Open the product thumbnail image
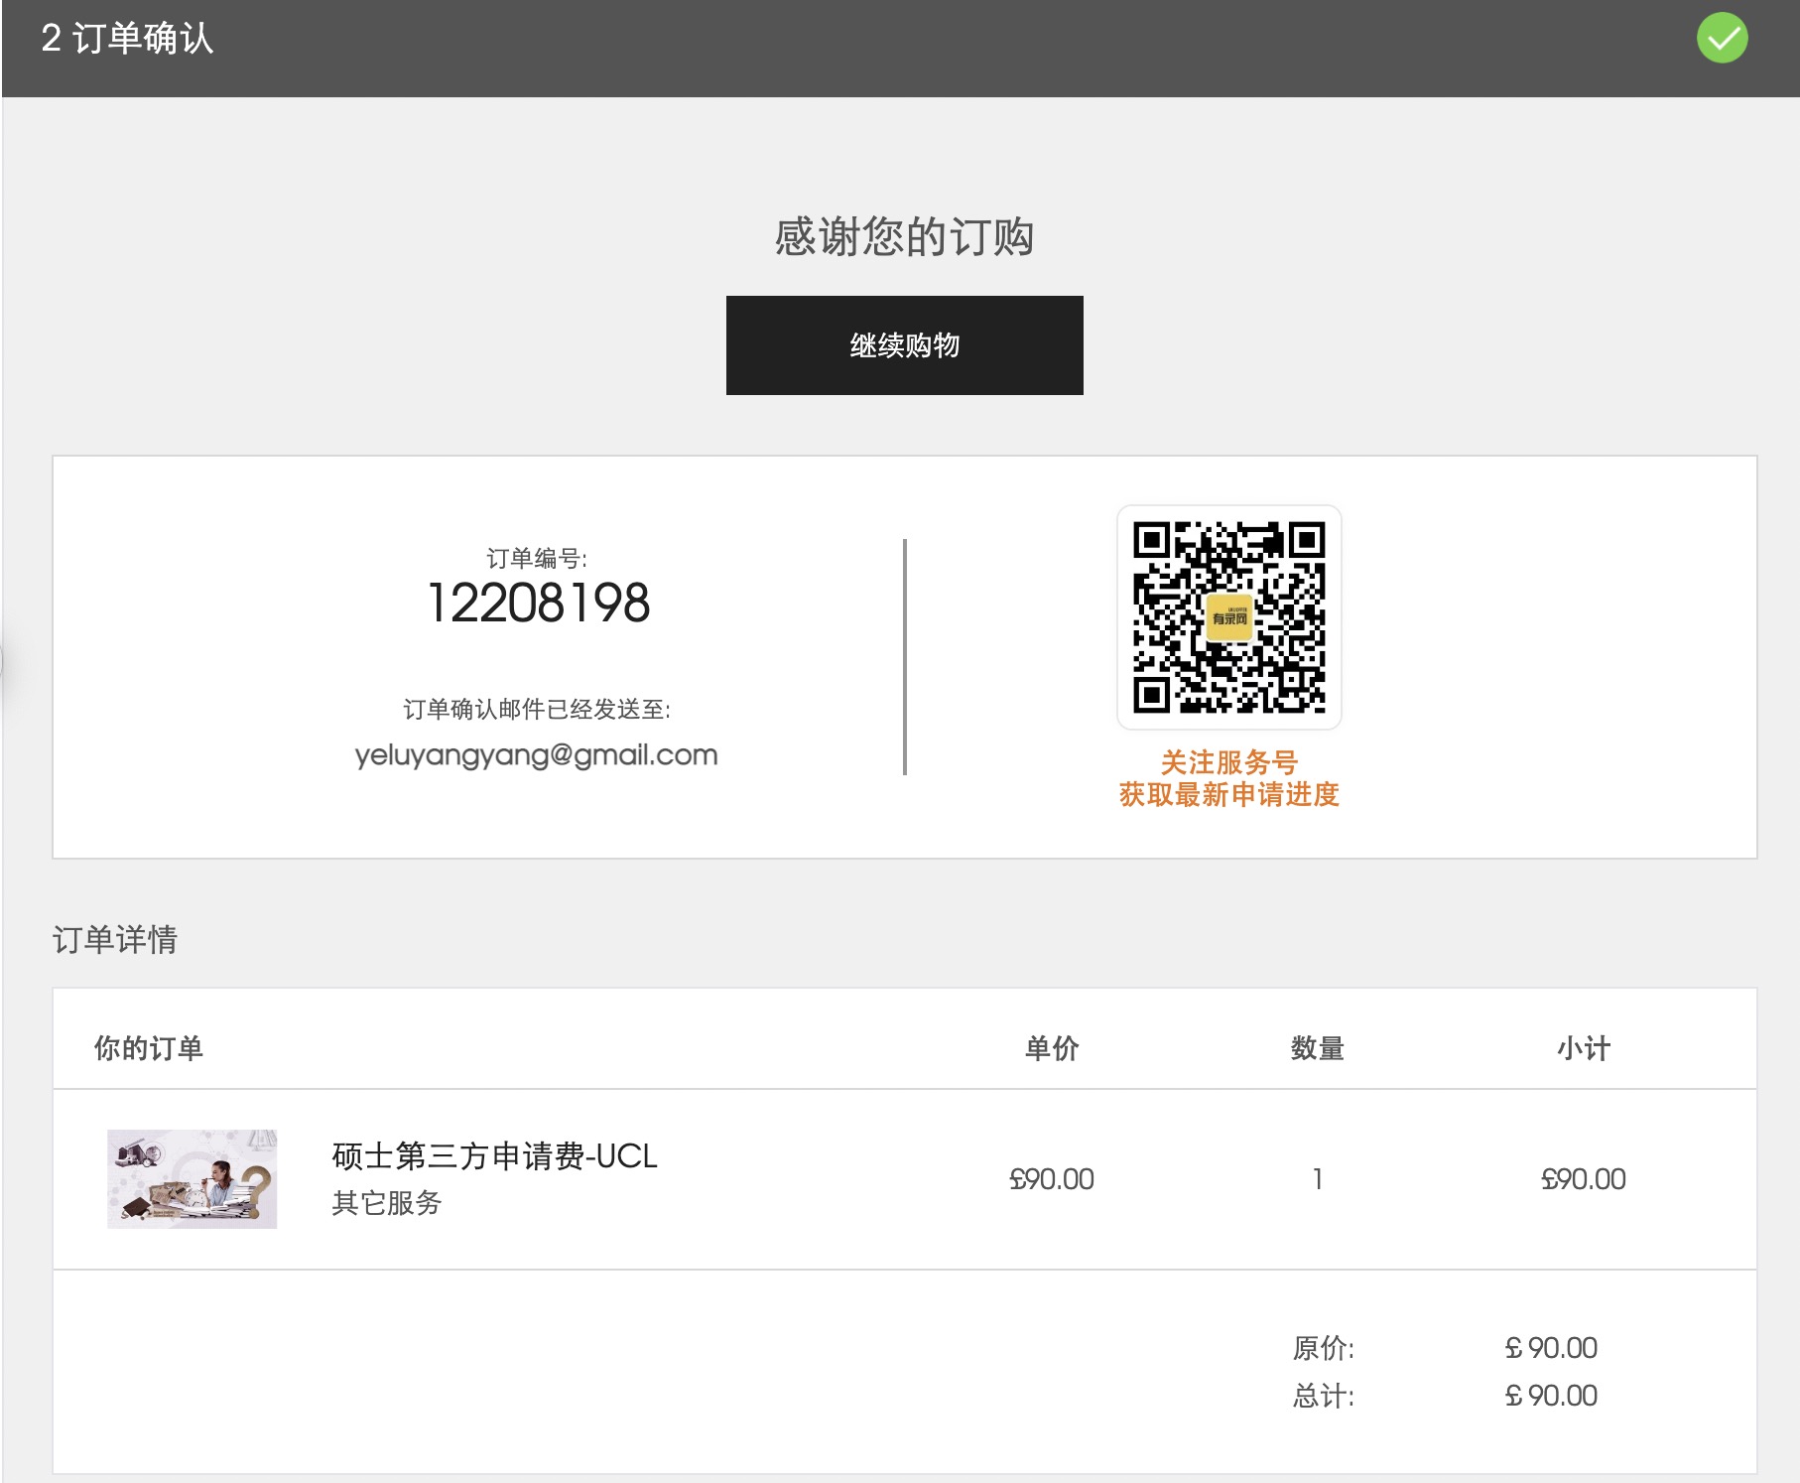Image resolution: width=1800 pixels, height=1483 pixels. [192, 1178]
